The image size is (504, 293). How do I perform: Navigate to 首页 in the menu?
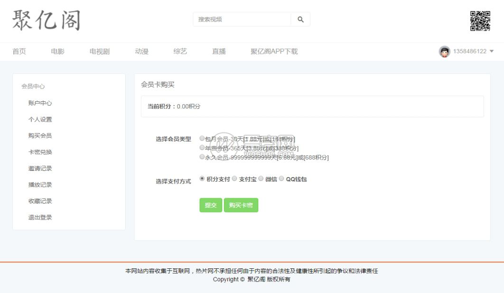(x=20, y=52)
